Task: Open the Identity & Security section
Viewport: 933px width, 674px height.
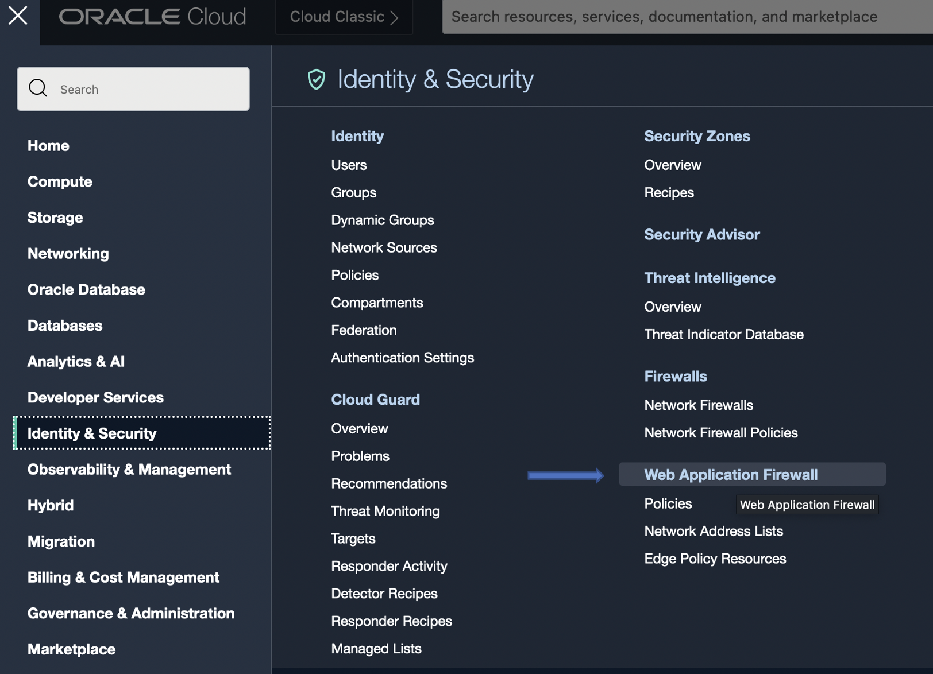Action: (x=92, y=433)
